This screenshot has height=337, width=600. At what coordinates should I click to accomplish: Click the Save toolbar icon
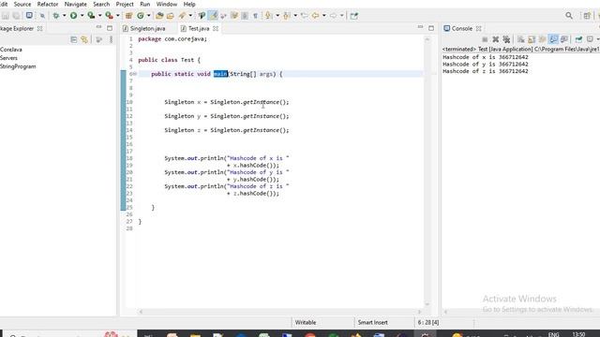(6, 16)
